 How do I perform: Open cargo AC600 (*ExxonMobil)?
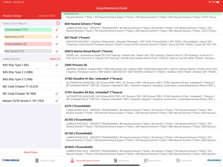click(x=142, y=150)
